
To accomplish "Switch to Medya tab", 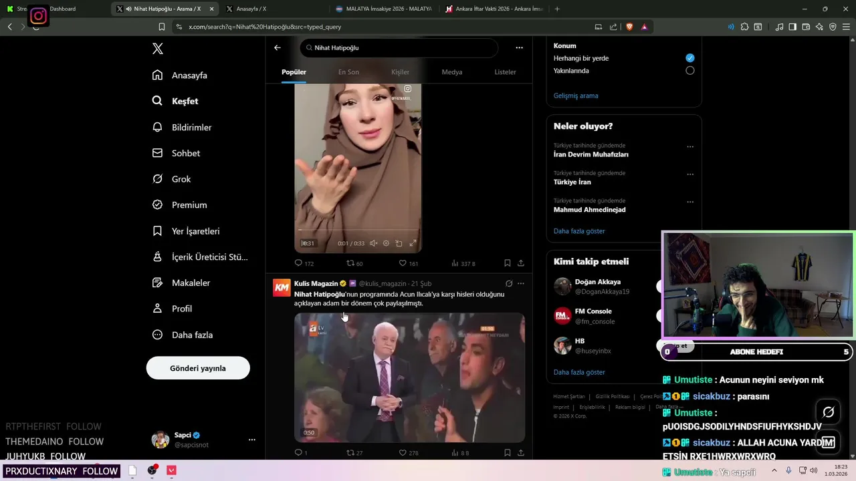I will [x=452, y=72].
